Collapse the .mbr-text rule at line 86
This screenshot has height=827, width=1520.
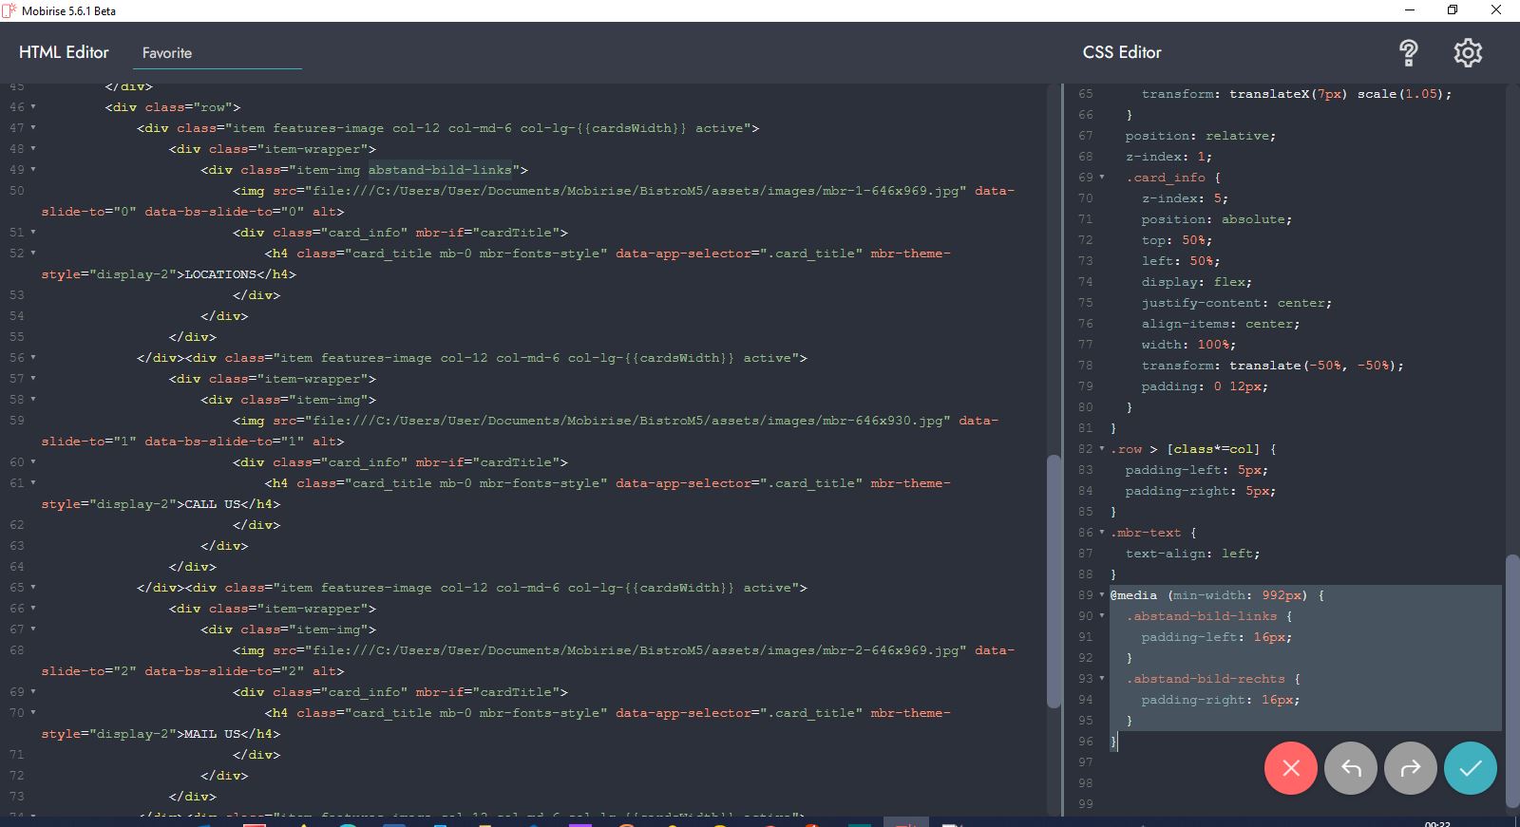tap(1102, 533)
